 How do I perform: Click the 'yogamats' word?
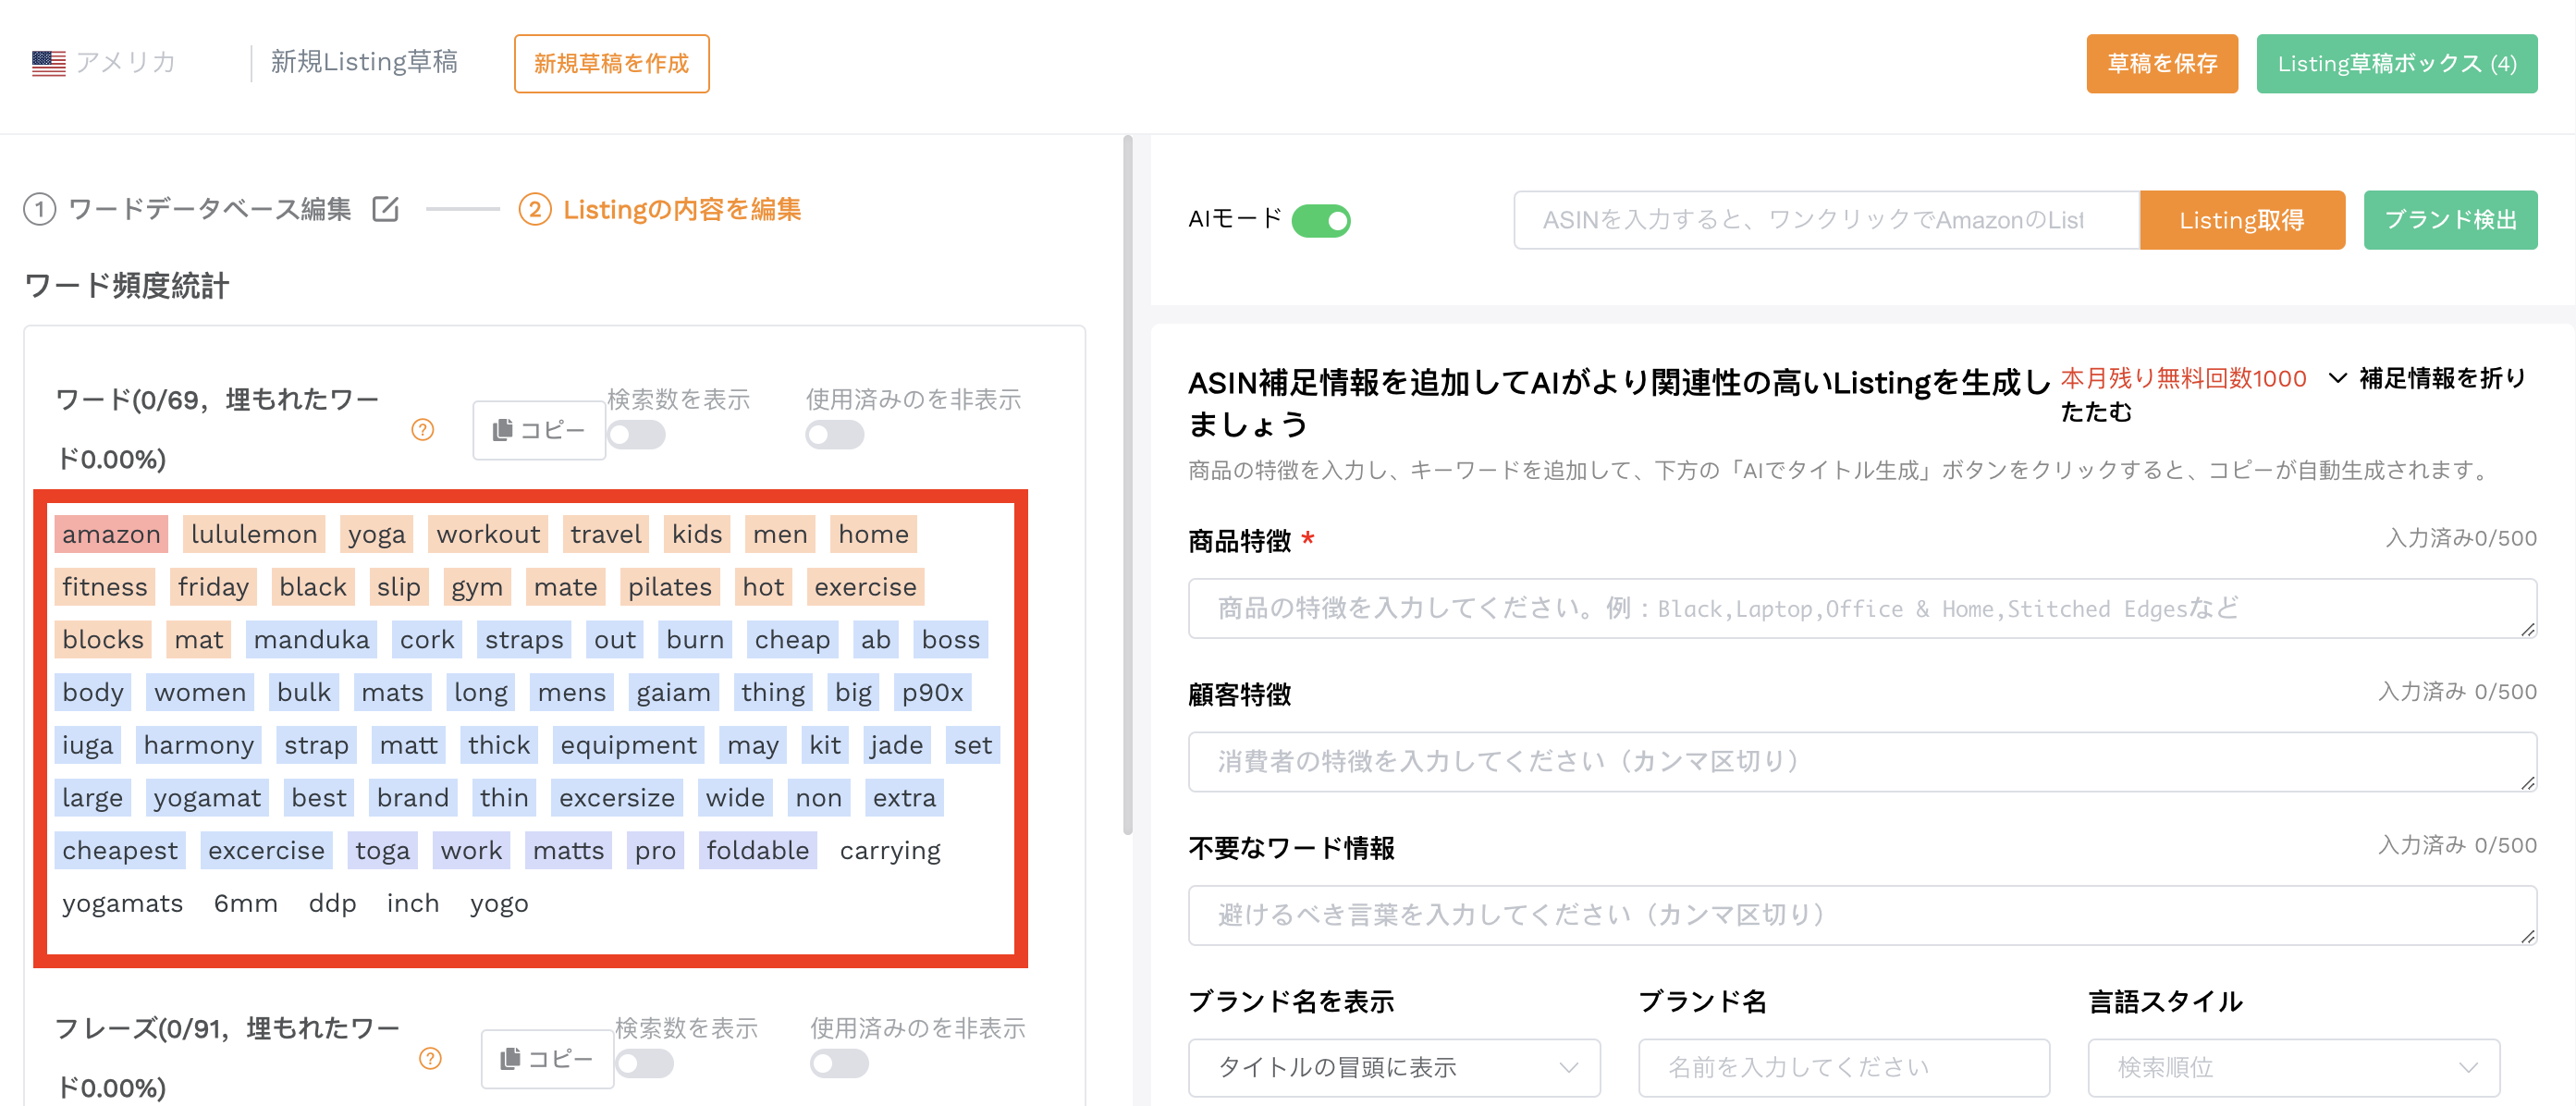[123, 903]
